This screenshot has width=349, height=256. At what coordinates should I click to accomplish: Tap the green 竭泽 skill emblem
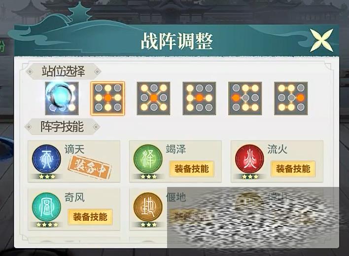148,159
